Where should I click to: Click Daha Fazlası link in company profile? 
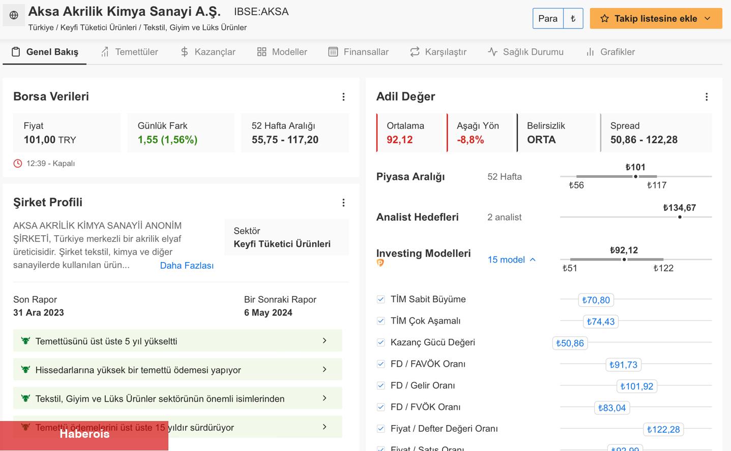[187, 266]
